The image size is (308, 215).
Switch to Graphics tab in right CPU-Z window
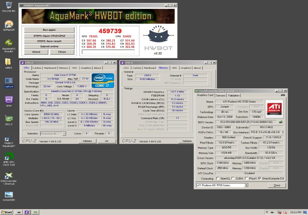(186, 68)
